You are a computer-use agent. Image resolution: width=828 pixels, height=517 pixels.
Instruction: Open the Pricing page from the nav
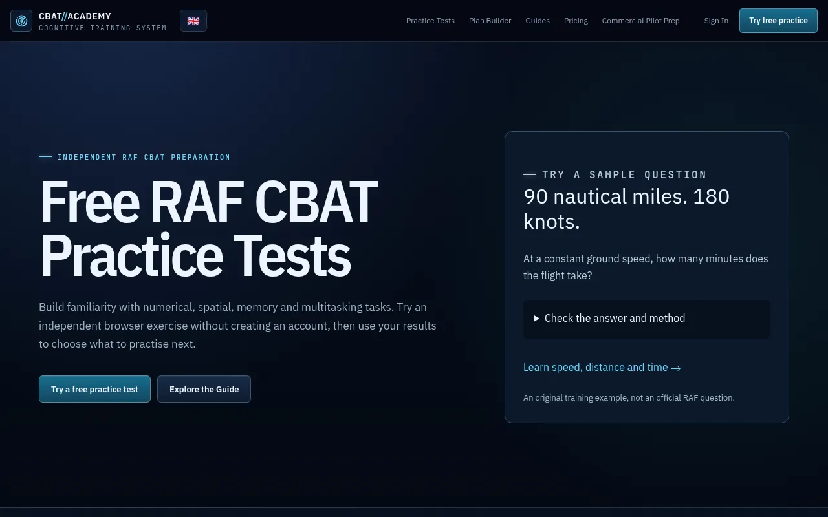(576, 21)
